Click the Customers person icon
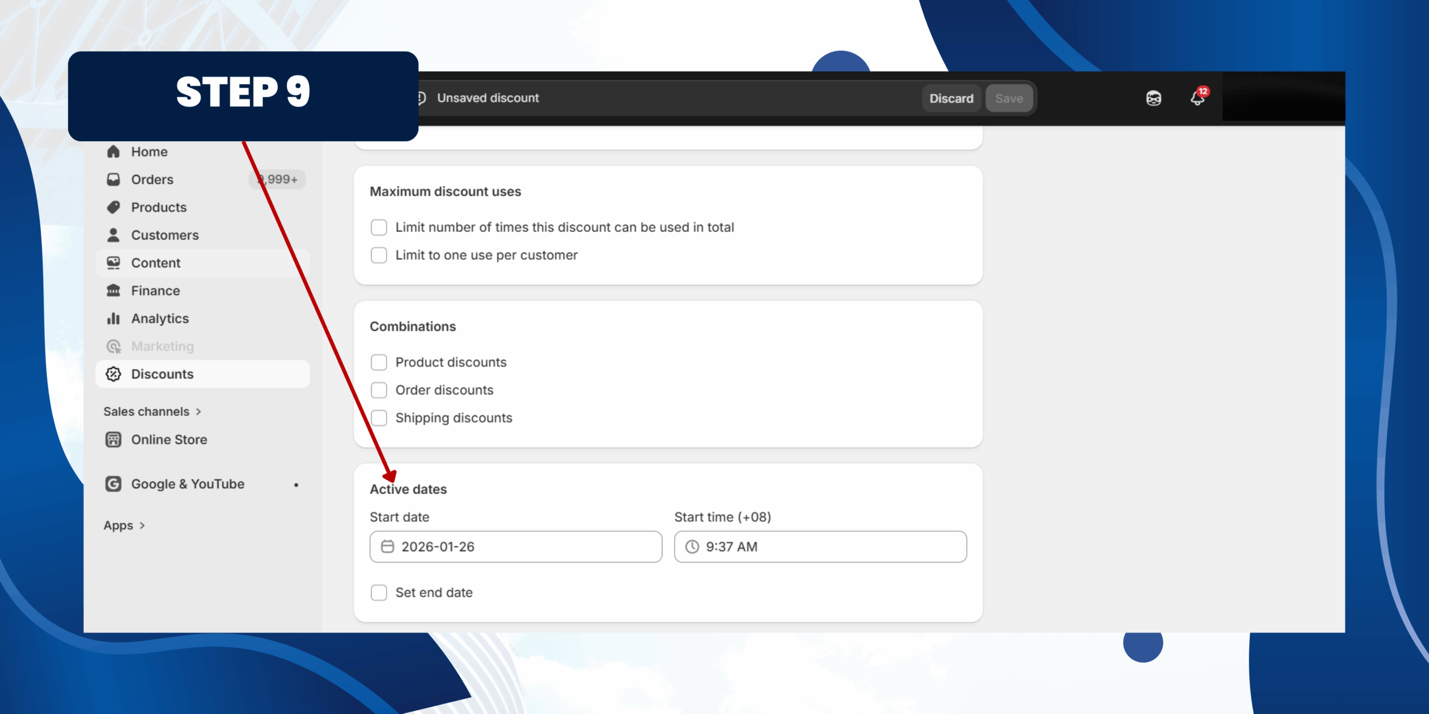This screenshot has height=714, width=1429. click(113, 235)
